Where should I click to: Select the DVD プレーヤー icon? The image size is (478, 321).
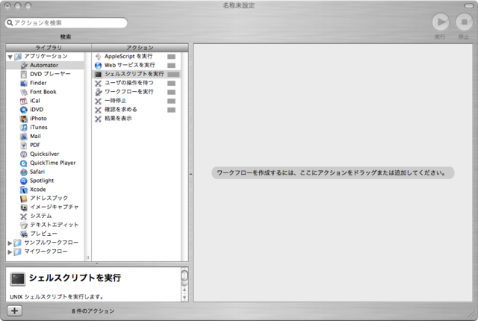point(24,74)
